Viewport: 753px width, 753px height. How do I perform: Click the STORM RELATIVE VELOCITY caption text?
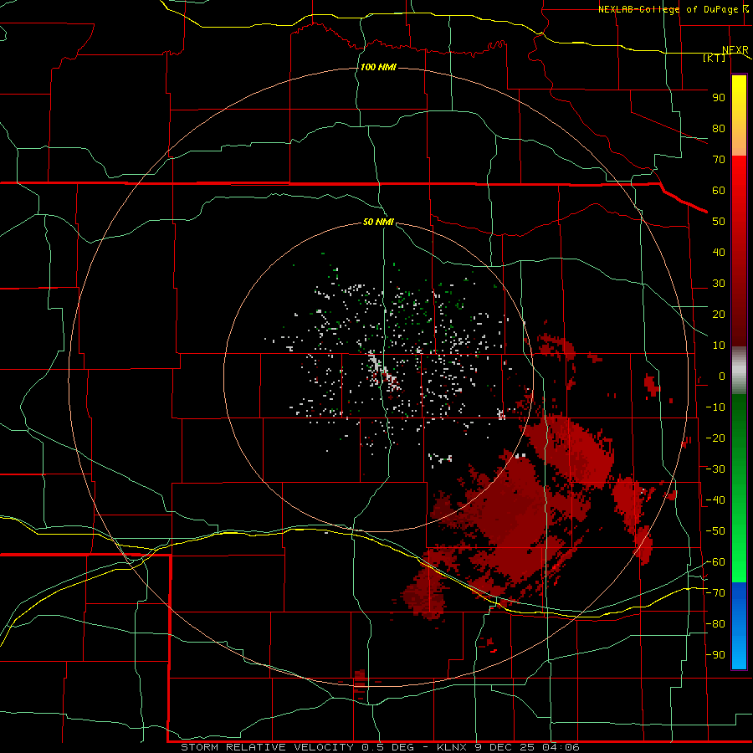pos(267,747)
